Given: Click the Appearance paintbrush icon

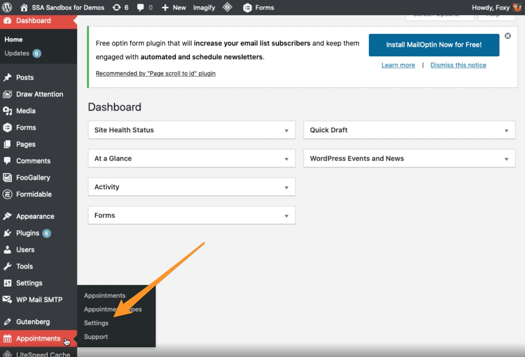Looking at the screenshot, I should tap(8, 216).
